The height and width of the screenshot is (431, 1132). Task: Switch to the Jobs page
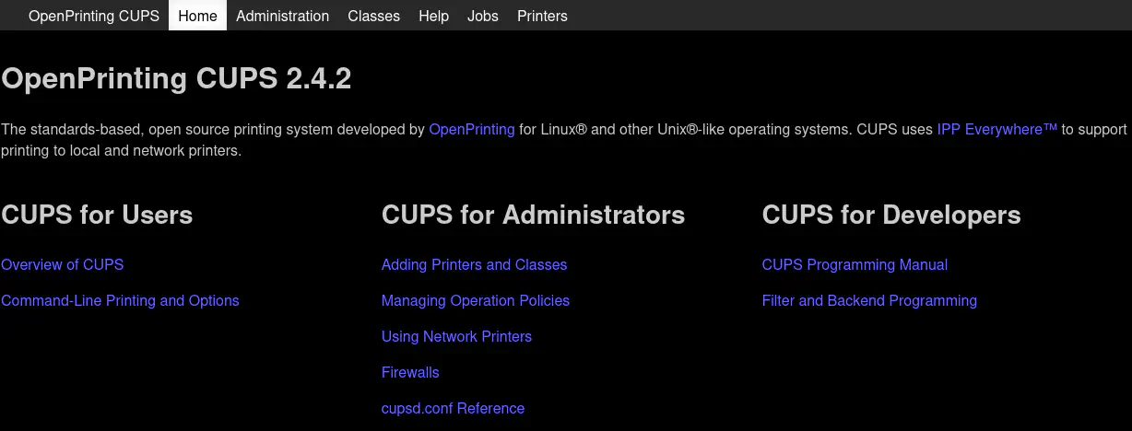click(x=483, y=16)
